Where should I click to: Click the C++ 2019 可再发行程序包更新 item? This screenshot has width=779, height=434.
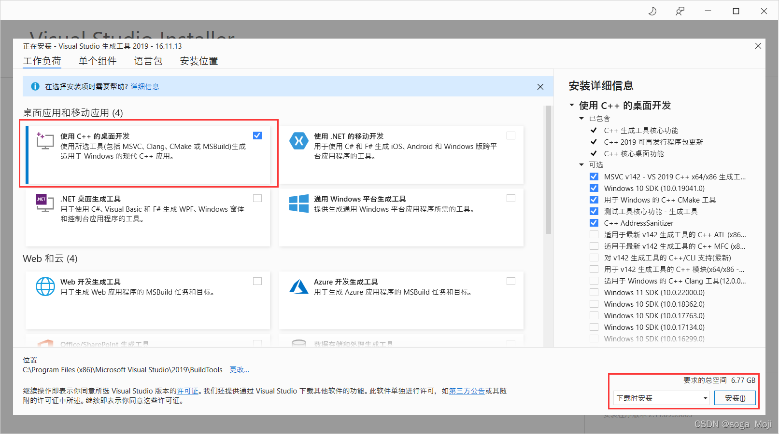click(x=653, y=142)
